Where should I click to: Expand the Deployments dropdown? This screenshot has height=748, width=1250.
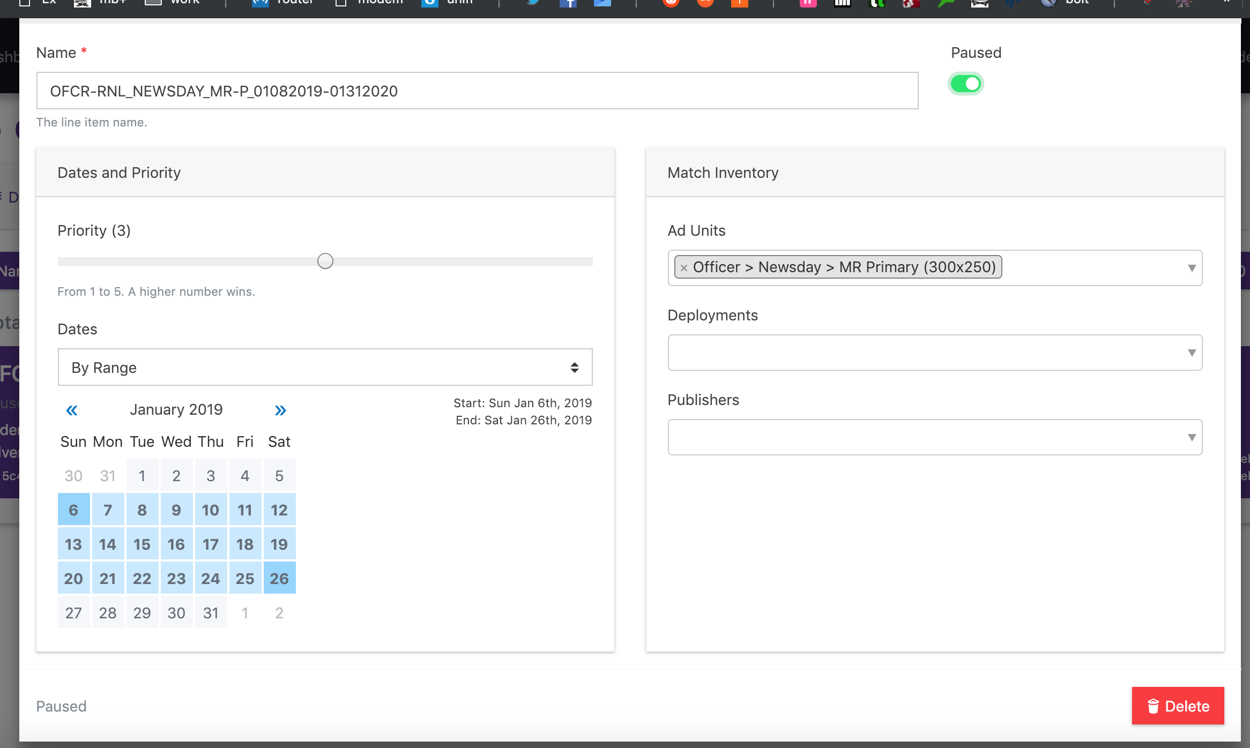(x=934, y=353)
